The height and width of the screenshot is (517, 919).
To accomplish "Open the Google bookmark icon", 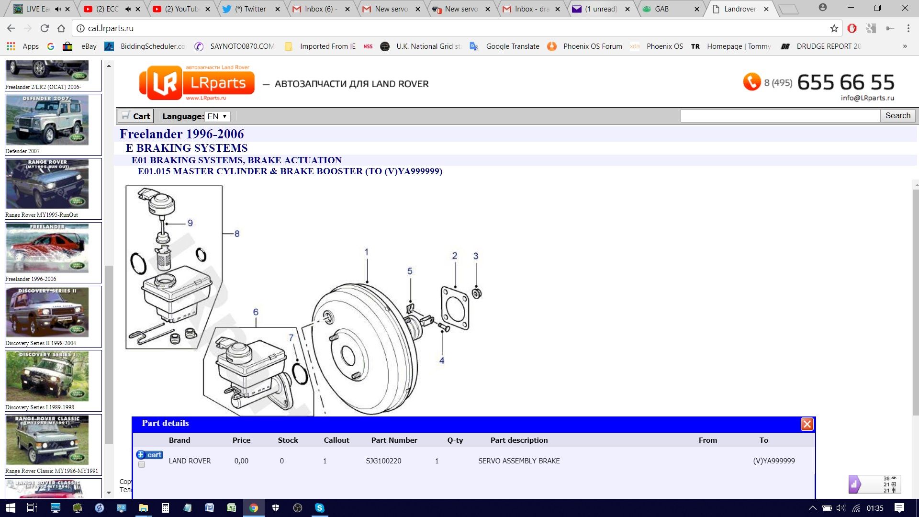I will point(51,46).
